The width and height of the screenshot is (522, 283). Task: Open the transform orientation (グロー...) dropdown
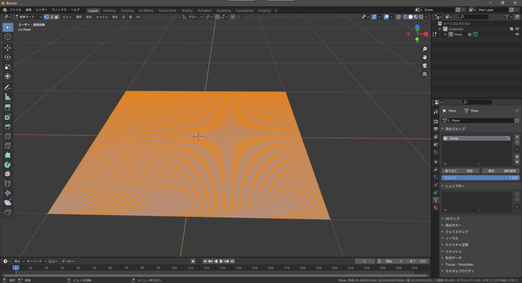[192, 17]
